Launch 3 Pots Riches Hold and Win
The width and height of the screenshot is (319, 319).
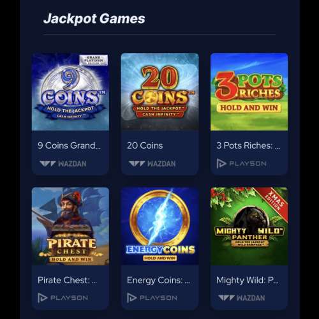pos(249,92)
